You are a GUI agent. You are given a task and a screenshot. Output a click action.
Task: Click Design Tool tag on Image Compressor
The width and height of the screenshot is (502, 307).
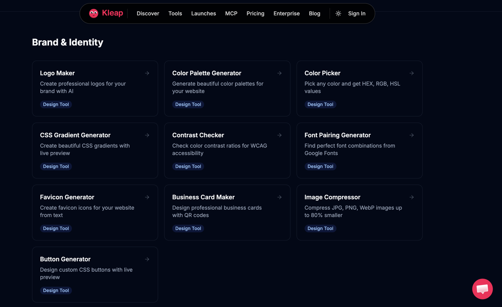pos(320,229)
